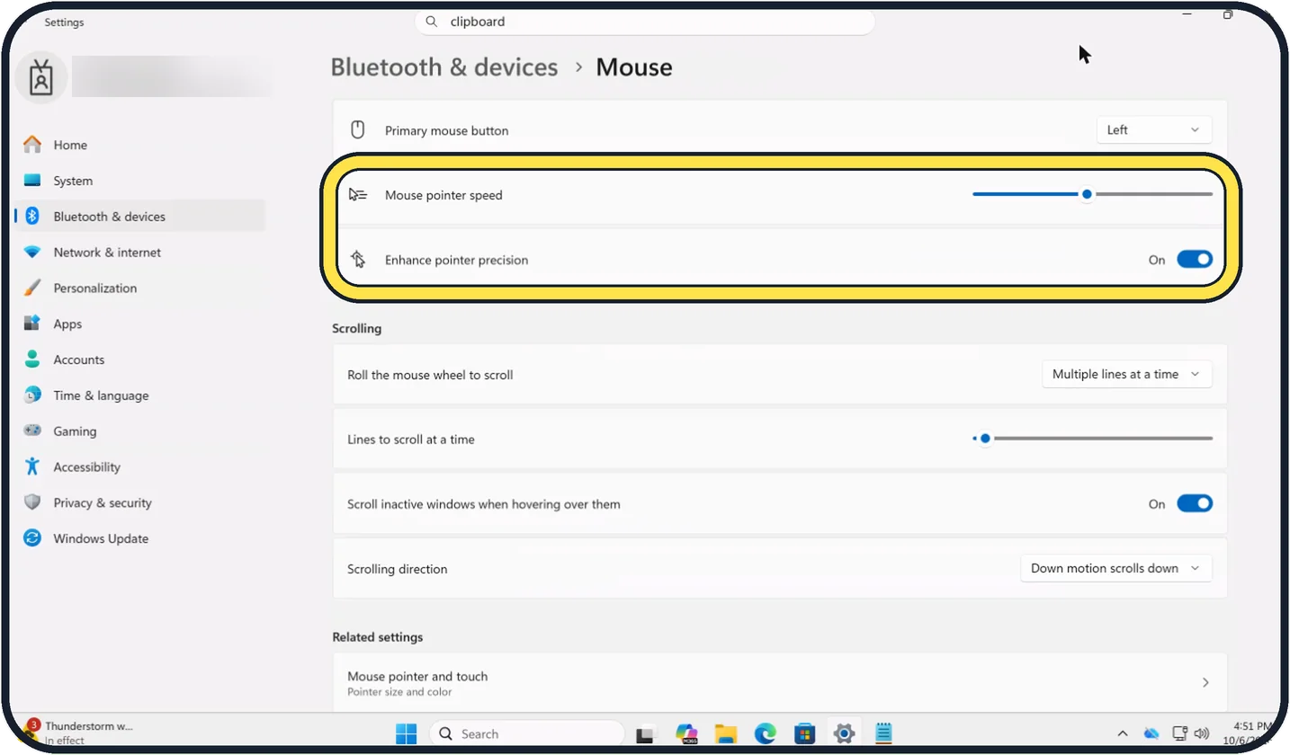This screenshot has width=1290, height=755.
Task: Open System settings in sidebar
Action: 73,181
